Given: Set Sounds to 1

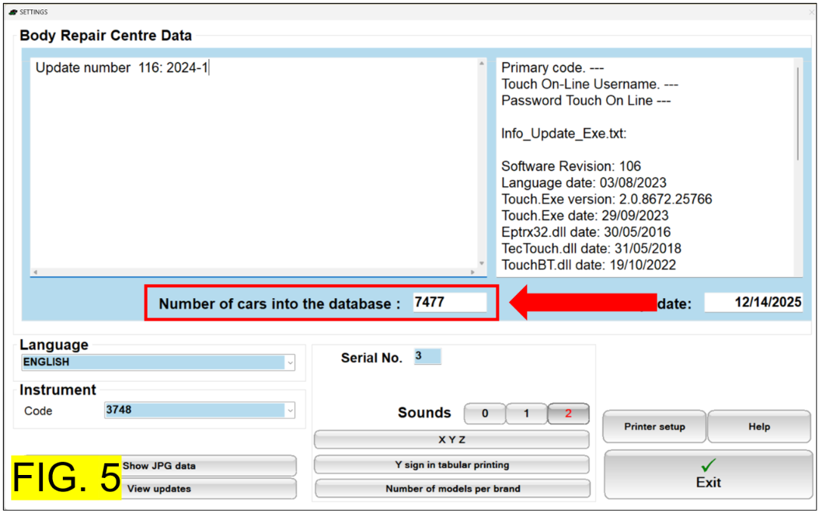Looking at the screenshot, I should pyautogui.click(x=527, y=414).
